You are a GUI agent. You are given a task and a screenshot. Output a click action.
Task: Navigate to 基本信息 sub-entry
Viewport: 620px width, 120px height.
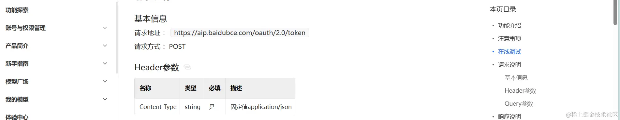point(516,77)
